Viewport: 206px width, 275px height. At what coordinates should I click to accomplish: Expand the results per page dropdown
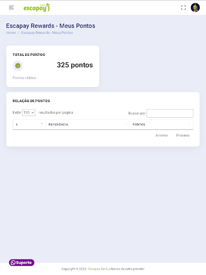pyautogui.click(x=28, y=113)
